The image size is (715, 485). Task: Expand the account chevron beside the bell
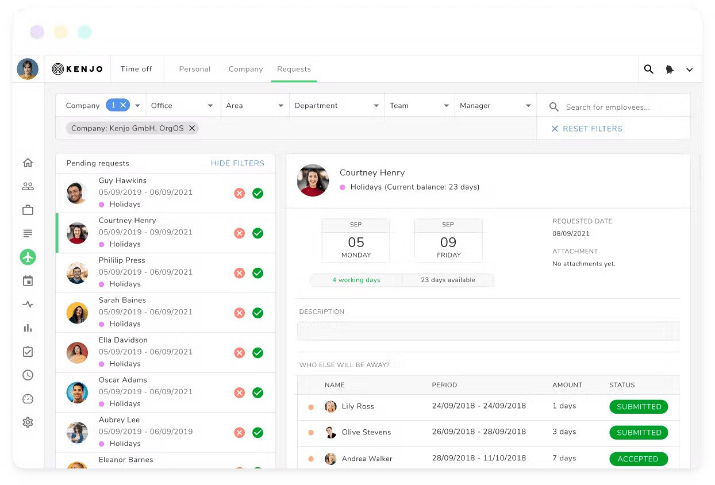click(x=689, y=69)
